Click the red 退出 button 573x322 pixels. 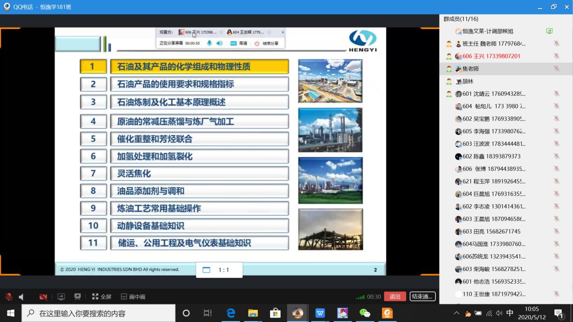[395, 296]
